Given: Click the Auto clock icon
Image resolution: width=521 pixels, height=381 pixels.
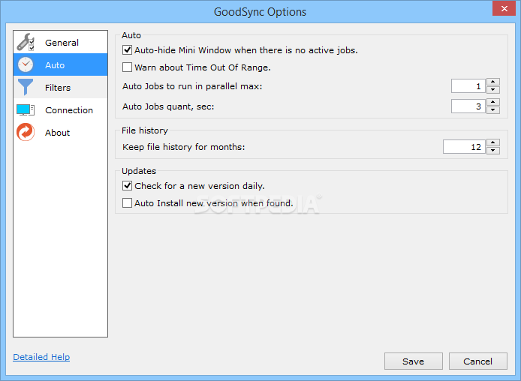Looking at the screenshot, I should pyautogui.click(x=26, y=64).
